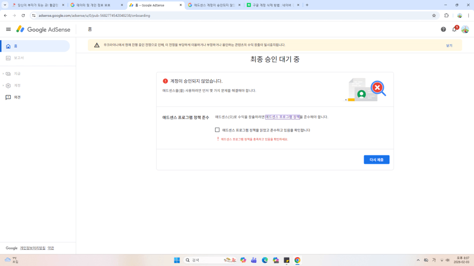Dismiss the warning banner with 닫기
Image resolution: width=474 pixels, height=266 pixels.
[x=449, y=46]
